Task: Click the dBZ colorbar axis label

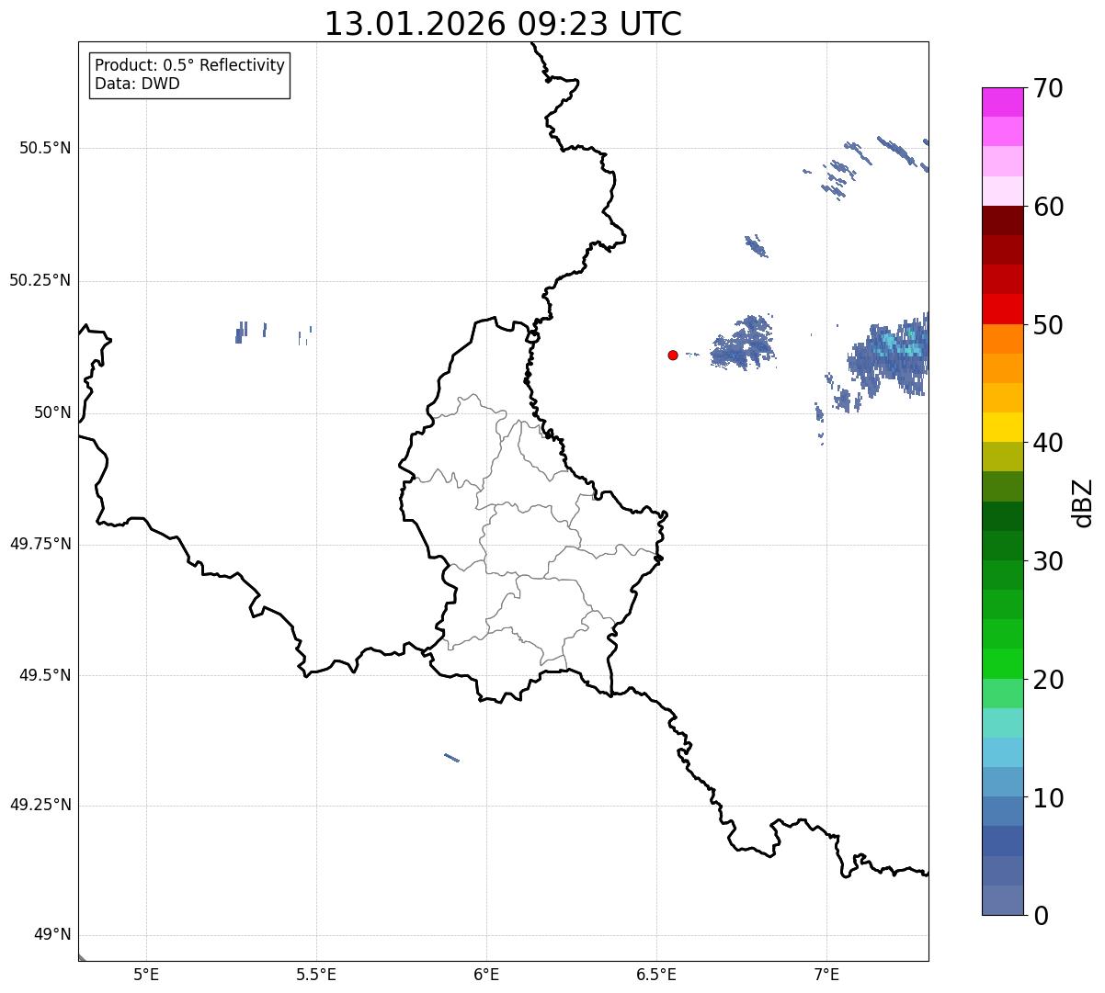Action: (1084, 502)
